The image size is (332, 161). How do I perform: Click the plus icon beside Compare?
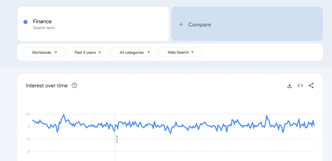pyautogui.click(x=181, y=25)
